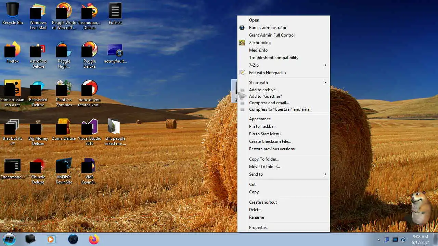Choose Grant Admin Full Control

point(284,35)
